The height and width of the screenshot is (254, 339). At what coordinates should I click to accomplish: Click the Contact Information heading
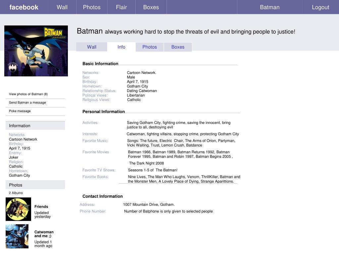pyautogui.click(x=103, y=196)
